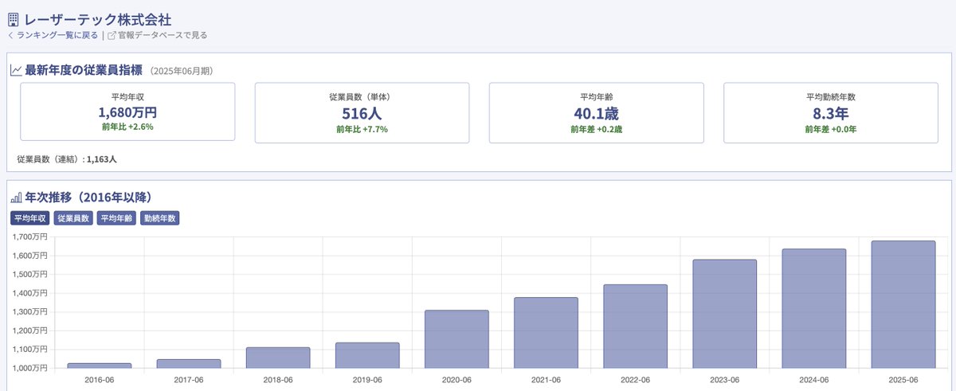The height and width of the screenshot is (391, 956).
Task: Go back via ランキング一覧に戻る link
Action: click(57, 35)
